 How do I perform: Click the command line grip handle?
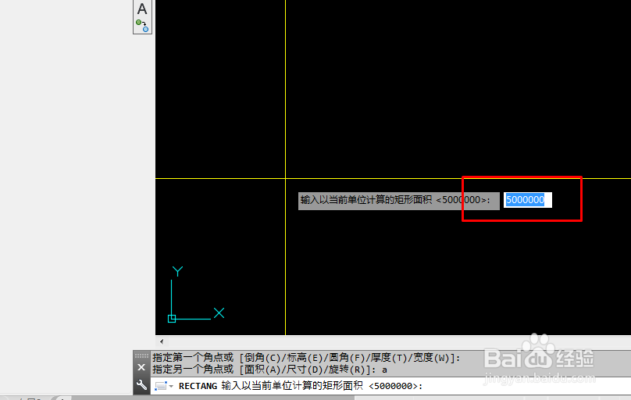pyautogui.click(x=141, y=355)
